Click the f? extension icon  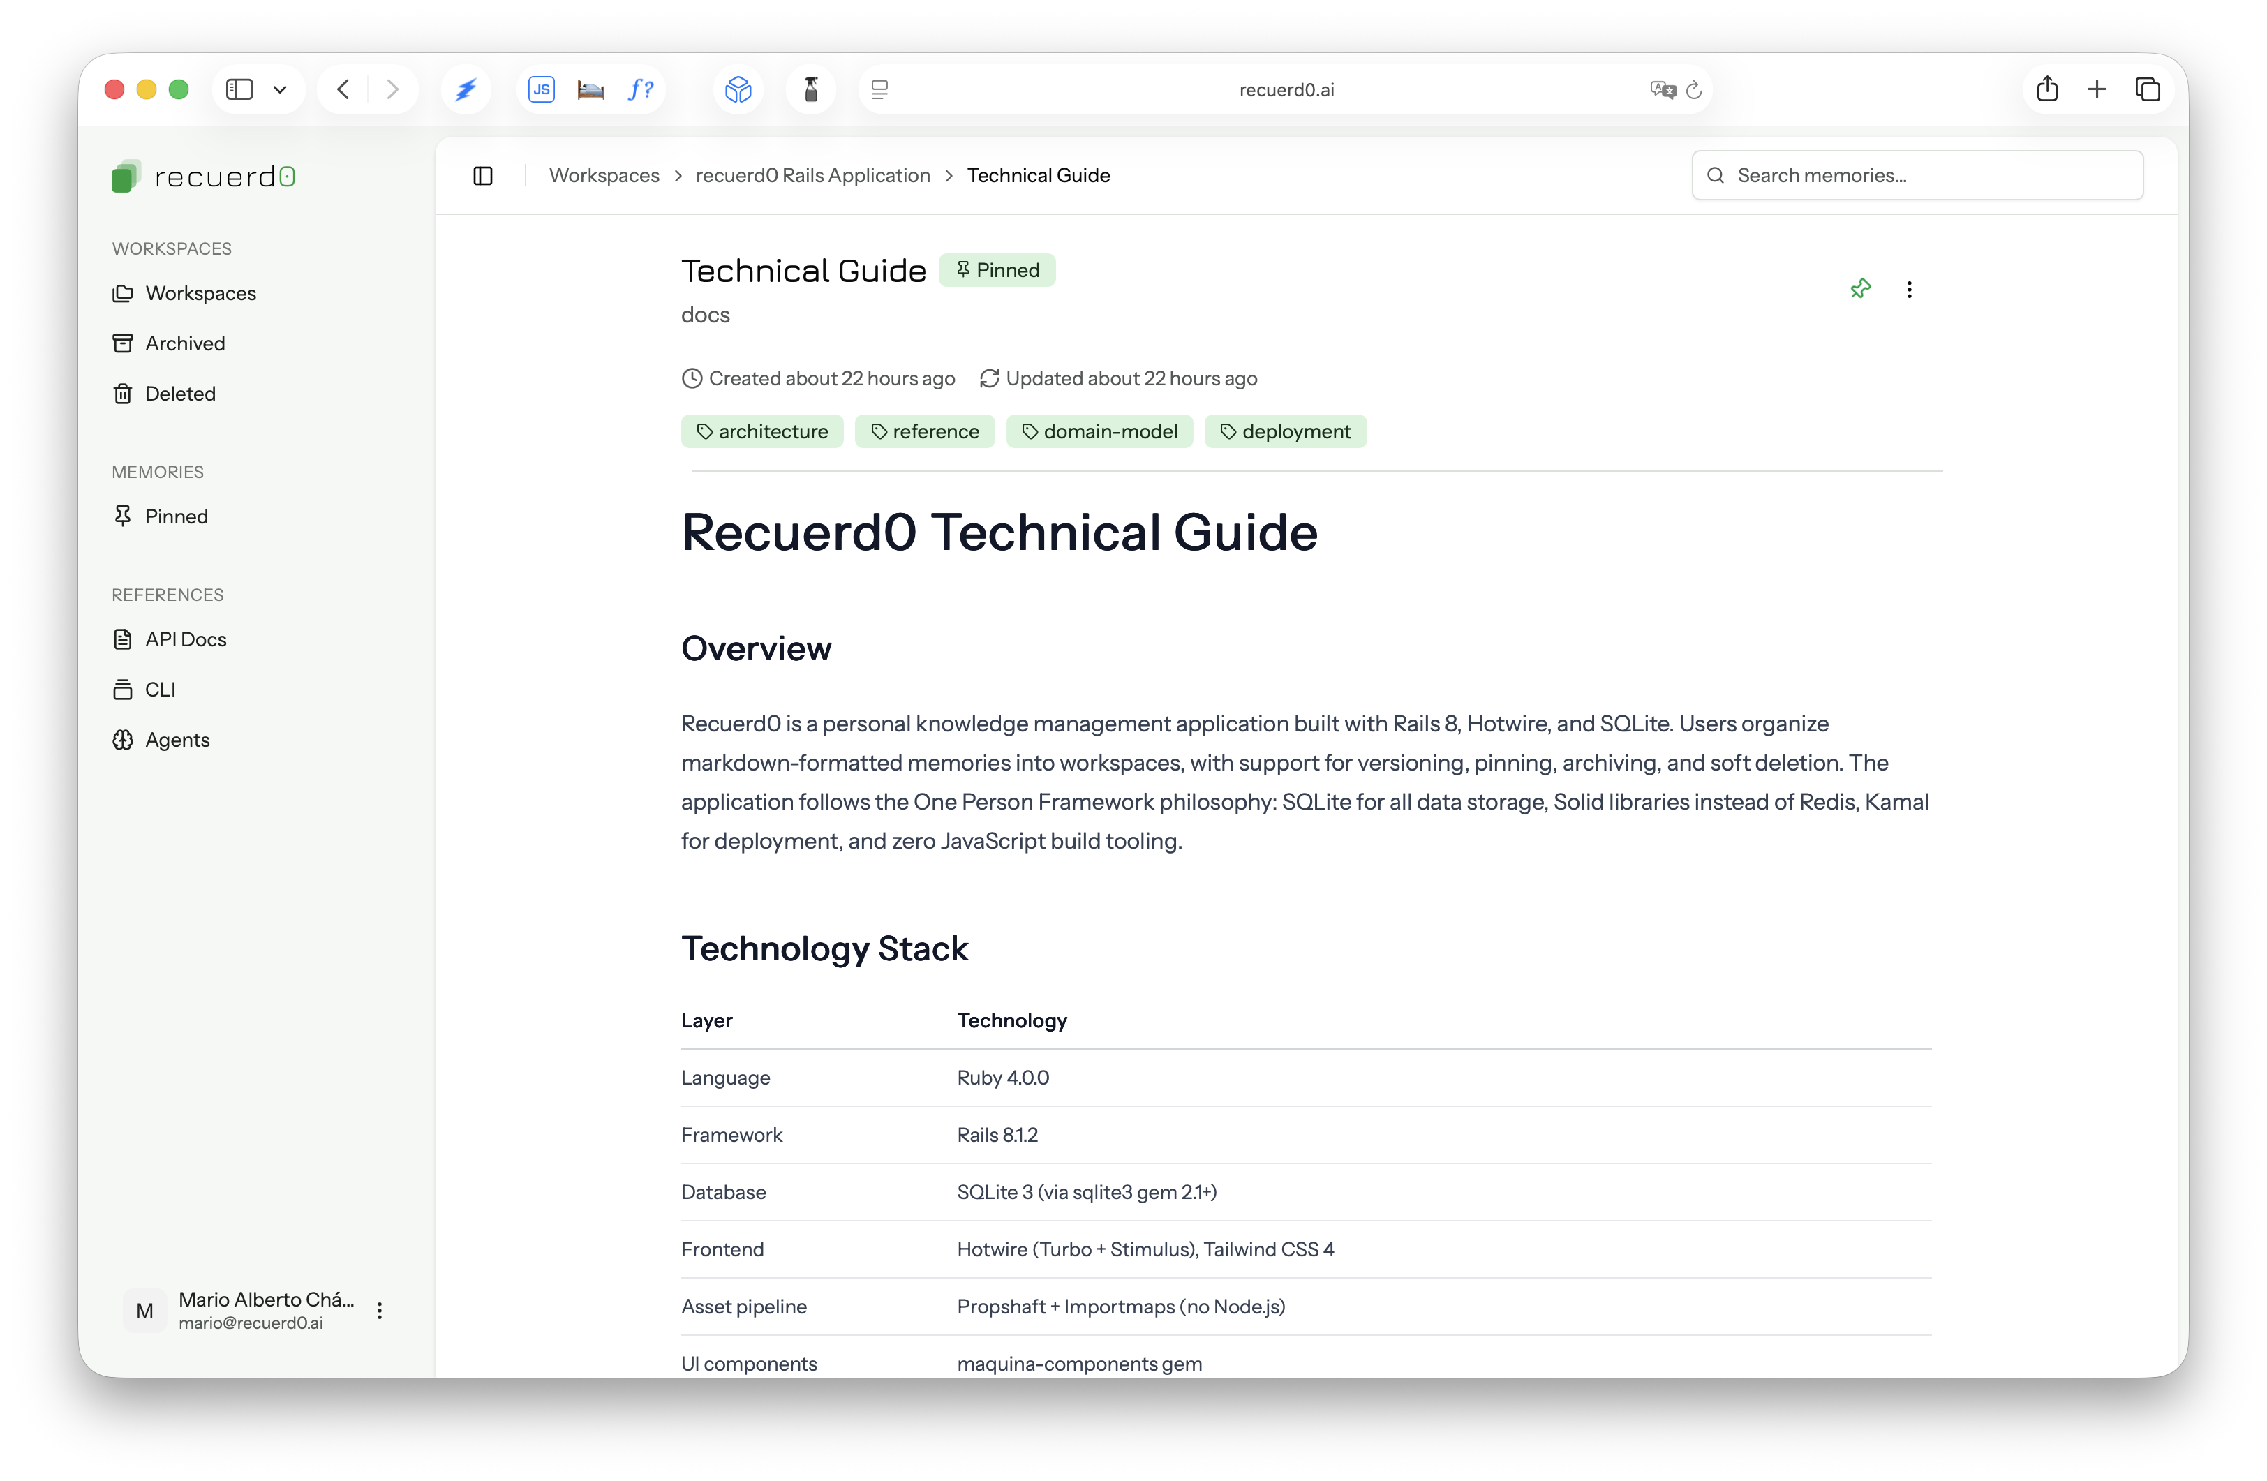point(640,89)
